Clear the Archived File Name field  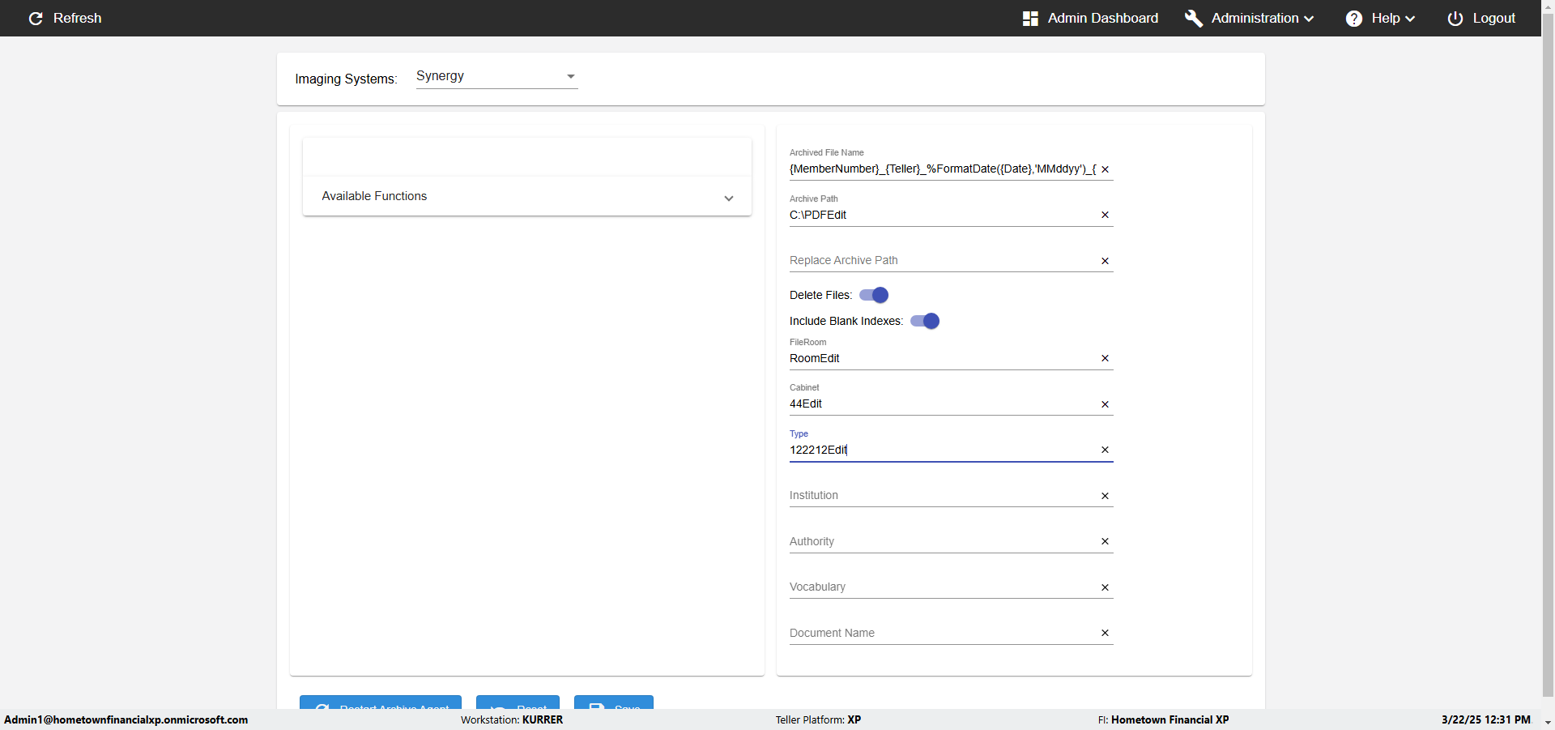1105,169
